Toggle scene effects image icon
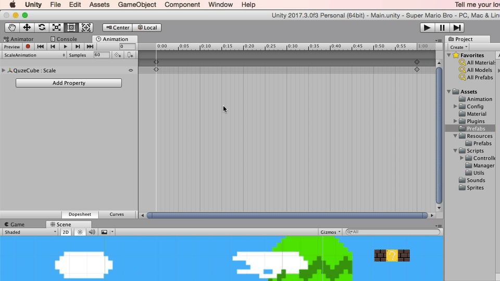 (104, 232)
